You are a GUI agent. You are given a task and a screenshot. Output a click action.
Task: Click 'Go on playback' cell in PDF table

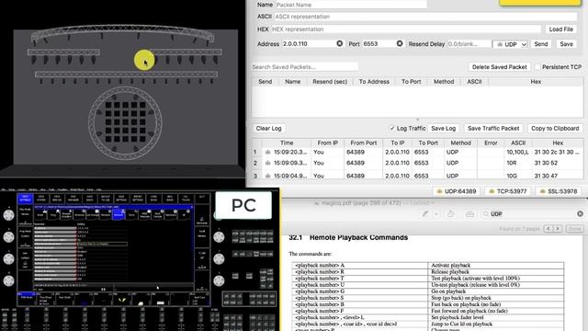point(495,291)
